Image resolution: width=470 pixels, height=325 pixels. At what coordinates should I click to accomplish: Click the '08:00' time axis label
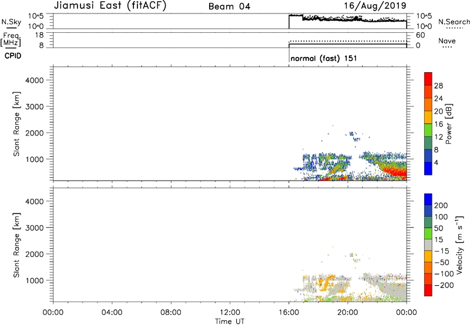tap(171, 313)
